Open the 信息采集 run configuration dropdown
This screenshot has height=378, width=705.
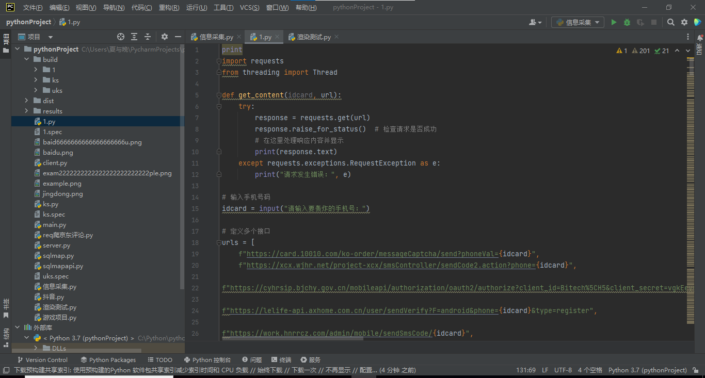(578, 22)
